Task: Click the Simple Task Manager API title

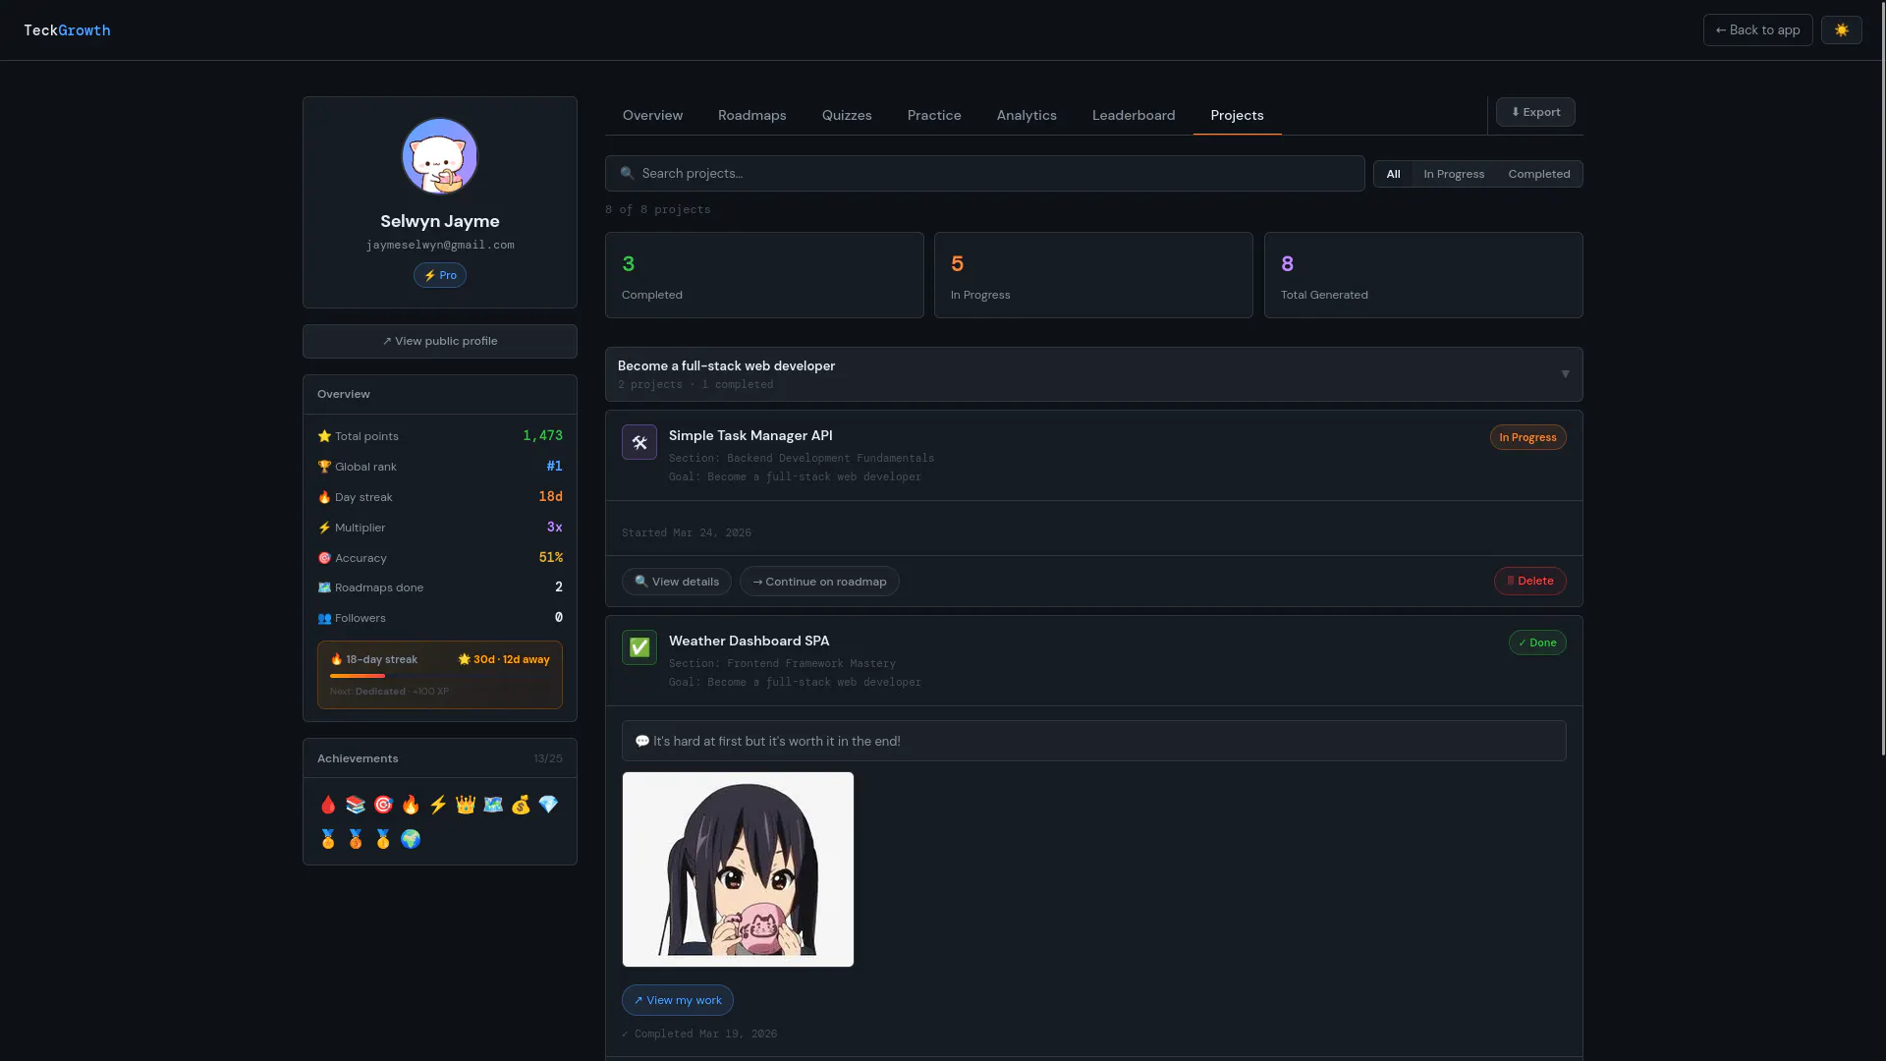Action: pos(750,435)
